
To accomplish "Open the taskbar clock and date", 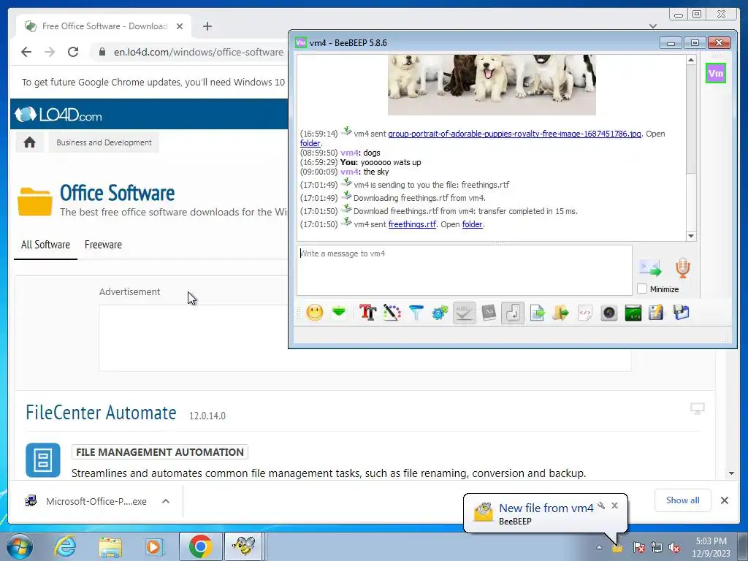I will point(711,546).
